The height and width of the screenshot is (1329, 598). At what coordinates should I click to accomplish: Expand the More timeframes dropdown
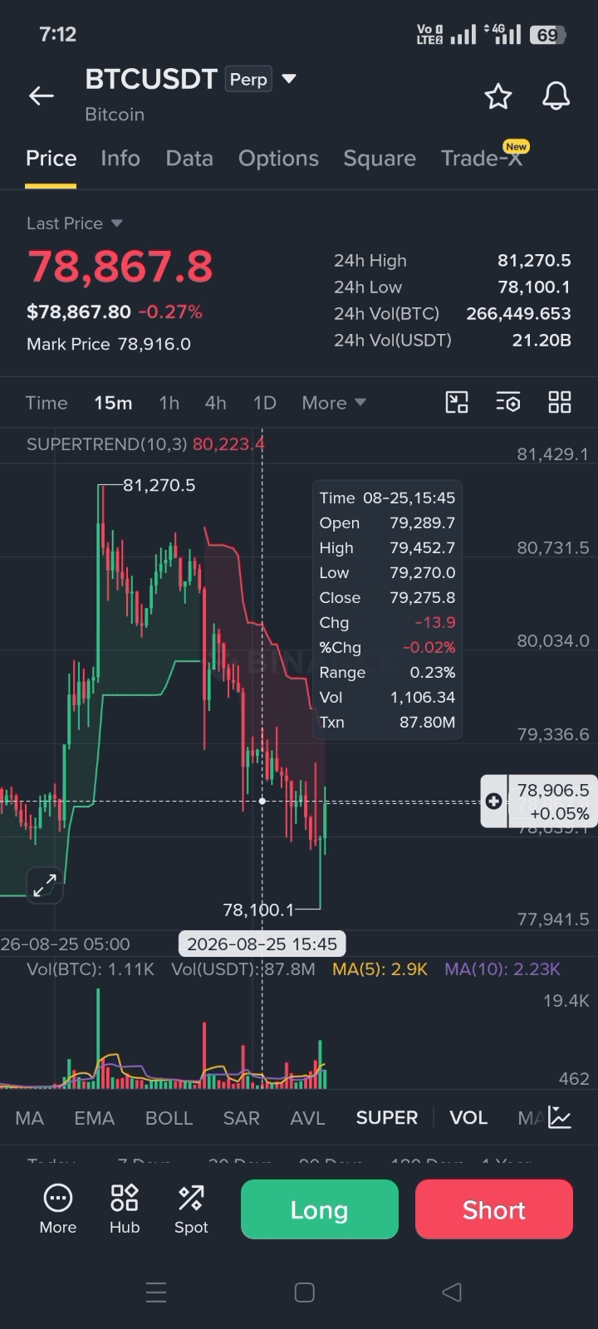pyautogui.click(x=334, y=403)
